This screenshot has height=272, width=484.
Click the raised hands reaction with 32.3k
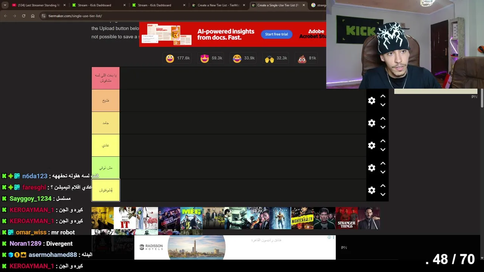coord(276,58)
